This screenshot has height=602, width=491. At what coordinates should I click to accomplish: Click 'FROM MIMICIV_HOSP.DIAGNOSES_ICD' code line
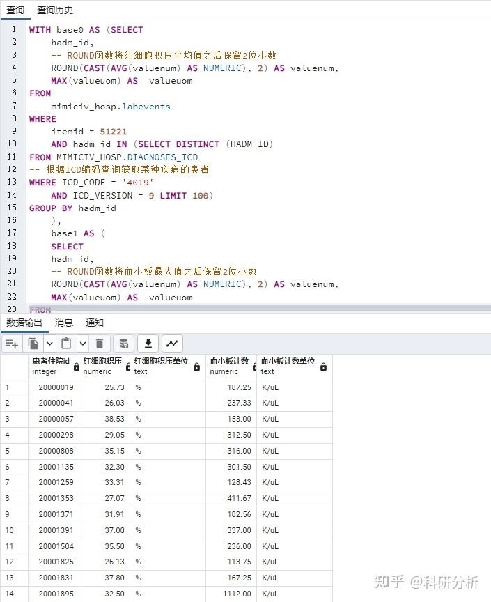tap(114, 157)
